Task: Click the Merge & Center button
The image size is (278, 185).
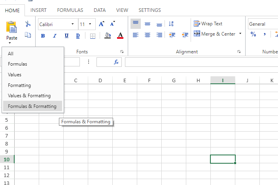Action: 214,34
